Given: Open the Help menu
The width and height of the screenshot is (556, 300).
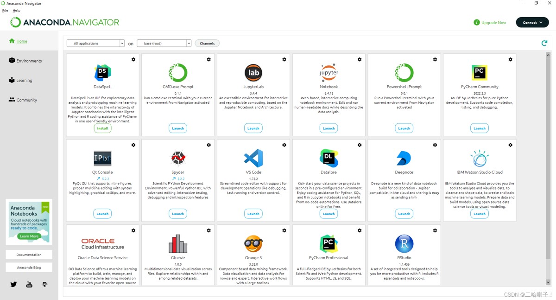Looking at the screenshot, I should point(16,10).
